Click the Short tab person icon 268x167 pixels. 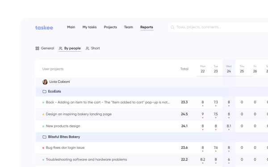click(88, 49)
